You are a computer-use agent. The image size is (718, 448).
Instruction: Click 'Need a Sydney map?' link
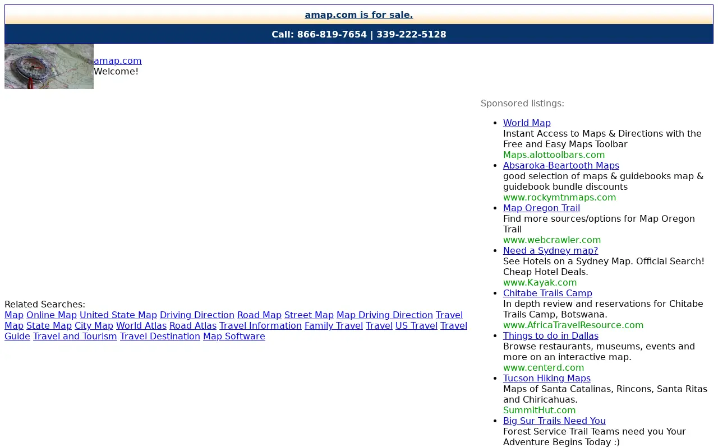coord(550,250)
